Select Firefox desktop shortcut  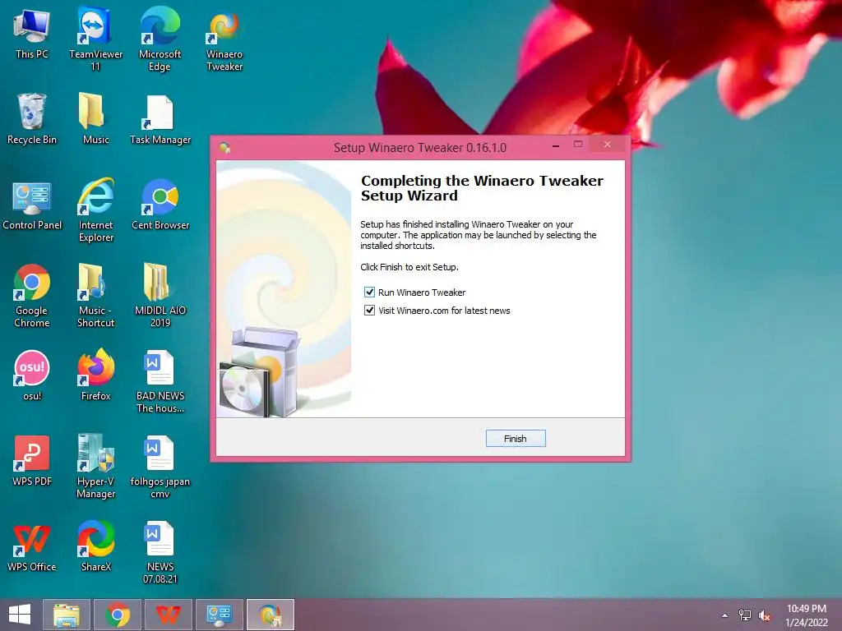95,375
